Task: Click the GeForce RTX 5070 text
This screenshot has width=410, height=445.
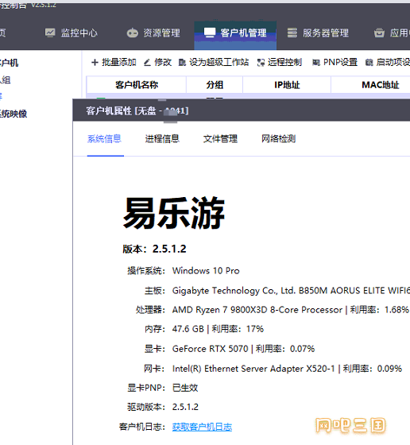Action: 211,349
